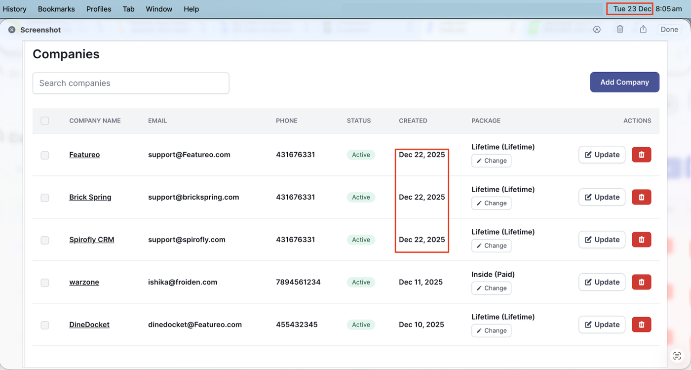Update the Brick Spring company record
The height and width of the screenshot is (370, 691).
coord(602,197)
